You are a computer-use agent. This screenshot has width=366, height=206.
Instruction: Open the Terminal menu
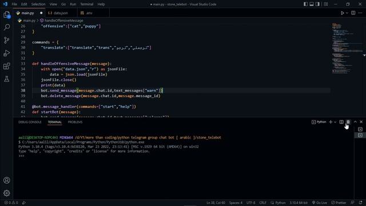[x=86, y=4]
